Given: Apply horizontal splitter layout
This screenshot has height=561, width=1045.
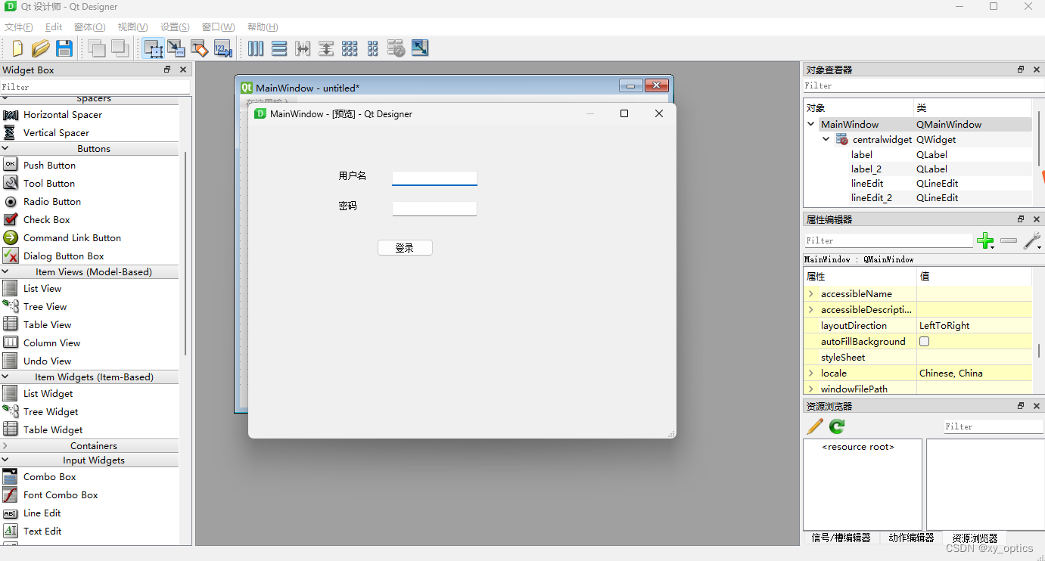Looking at the screenshot, I should click(x=303, y=48).
